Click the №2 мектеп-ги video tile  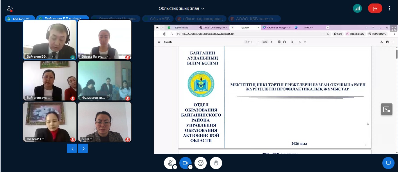(105, 81)
